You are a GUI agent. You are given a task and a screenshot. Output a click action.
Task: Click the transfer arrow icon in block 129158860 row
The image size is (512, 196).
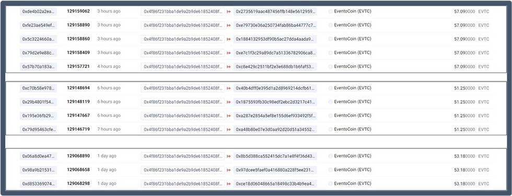229,39
